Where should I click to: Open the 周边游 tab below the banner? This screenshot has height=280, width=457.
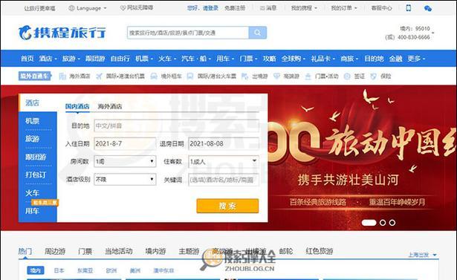[55, 251]
